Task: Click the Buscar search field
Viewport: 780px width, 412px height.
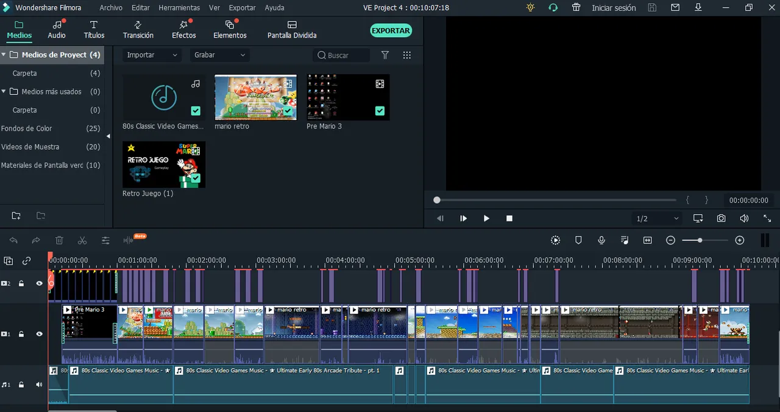Action: [x=341, y=55]
